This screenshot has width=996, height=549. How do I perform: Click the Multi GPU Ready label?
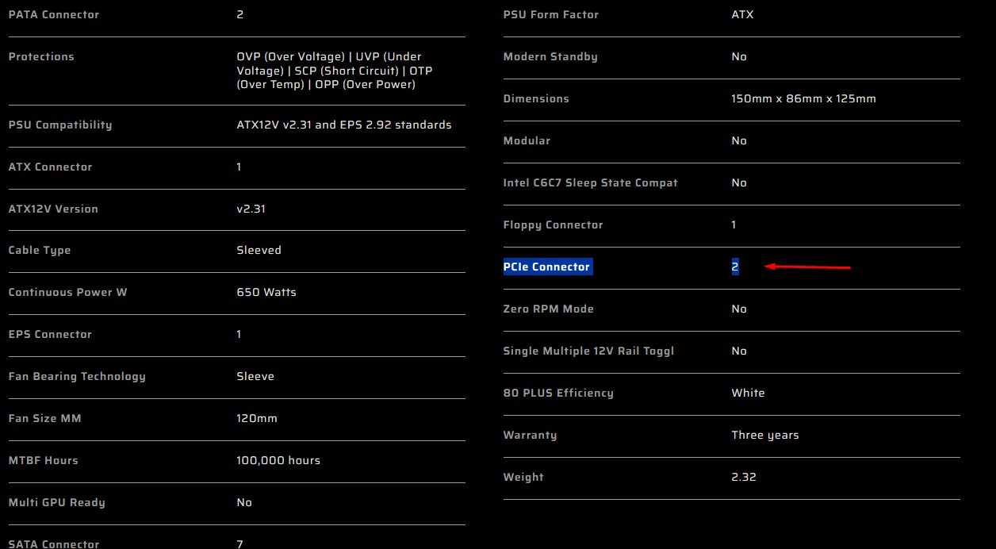(x=56, y=503)
